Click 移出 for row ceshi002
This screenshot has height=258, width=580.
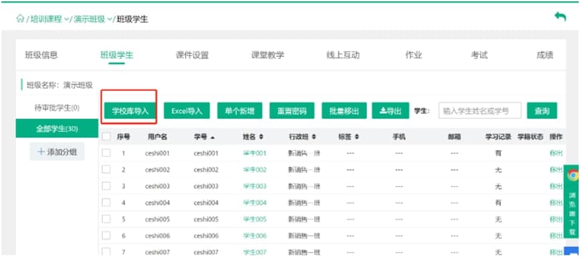click(x=556, y=170)
